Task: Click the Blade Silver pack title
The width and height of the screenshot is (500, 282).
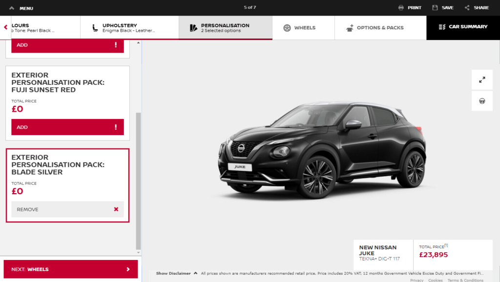Action: 58,165
